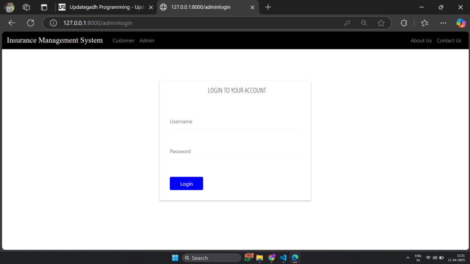The image size is (470, 264).
Task: Open Chrome from the taskbar
Action: [x=272, y=258]
